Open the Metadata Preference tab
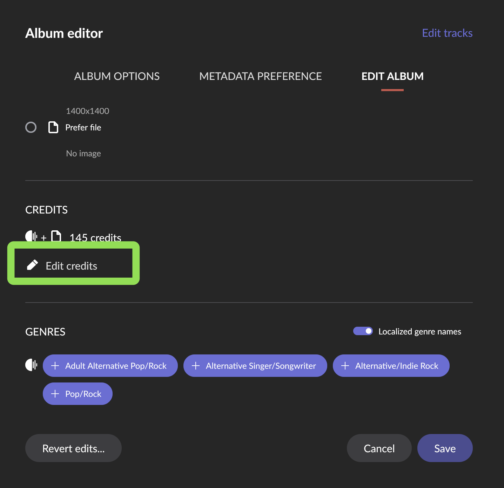The image size is (504, 488). click(260, 76)
